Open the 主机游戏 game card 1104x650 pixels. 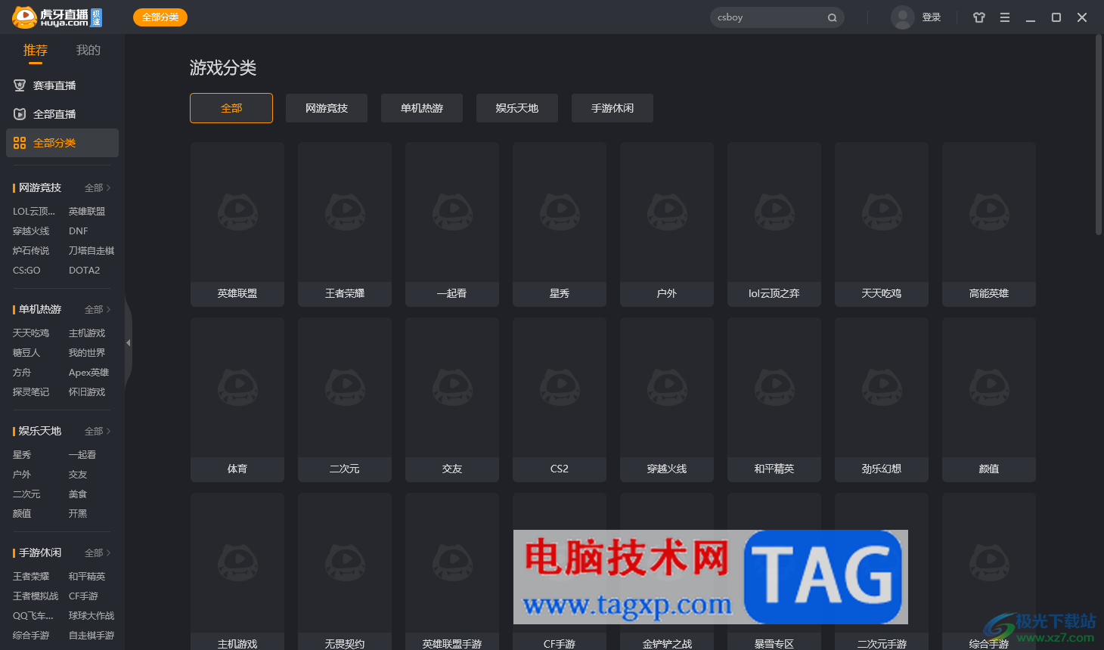click(x=237, y=571)
